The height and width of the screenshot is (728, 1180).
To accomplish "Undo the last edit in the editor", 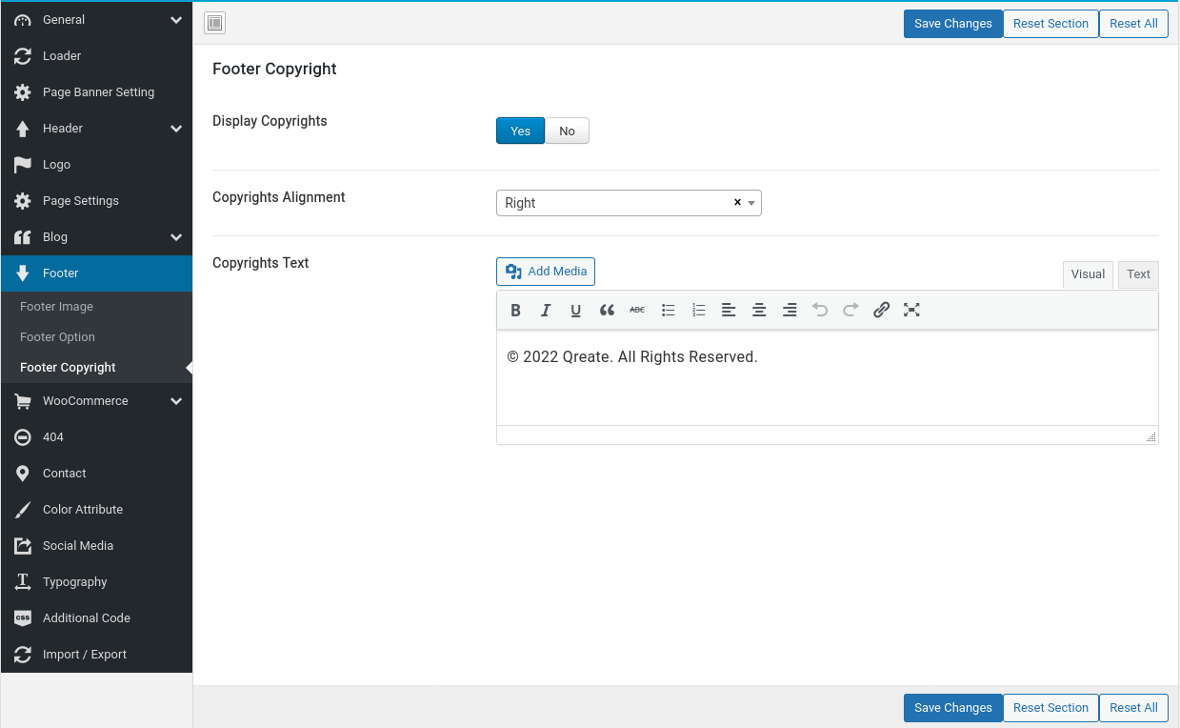I will click(820, 310).
